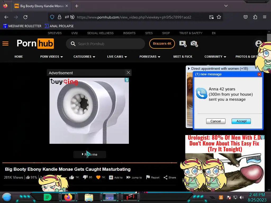Click into the site search field

(x=105, y=44)
